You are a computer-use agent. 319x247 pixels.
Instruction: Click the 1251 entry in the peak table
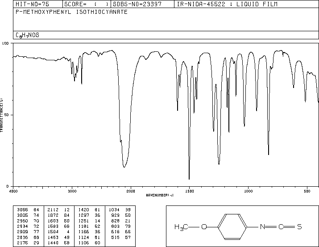pos(83,221)
